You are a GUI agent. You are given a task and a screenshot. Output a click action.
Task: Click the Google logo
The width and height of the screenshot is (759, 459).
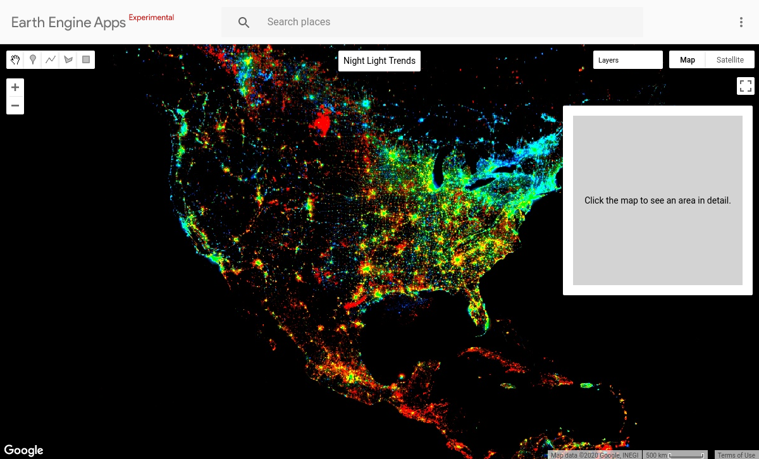click(x=24, y=450)
